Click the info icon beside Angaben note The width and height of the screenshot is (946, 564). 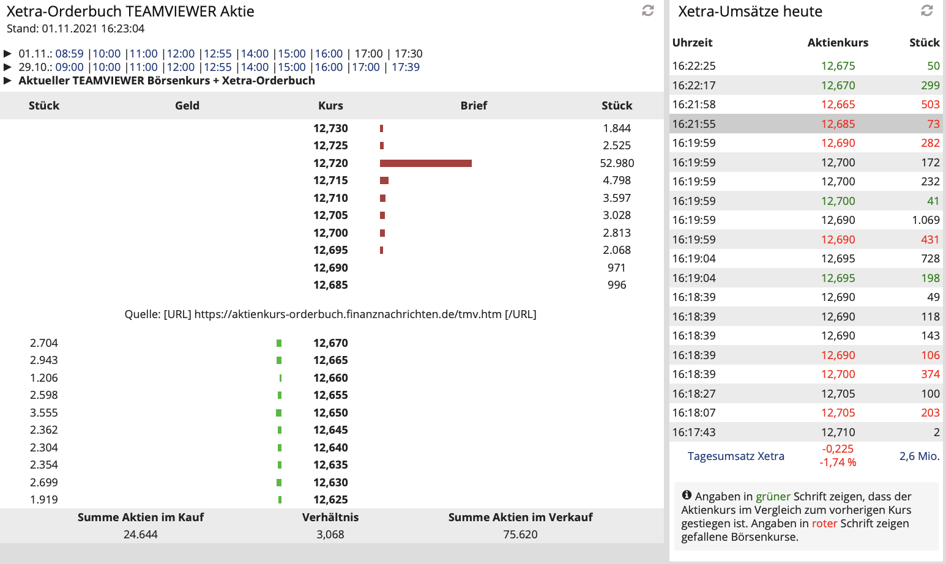687,495
